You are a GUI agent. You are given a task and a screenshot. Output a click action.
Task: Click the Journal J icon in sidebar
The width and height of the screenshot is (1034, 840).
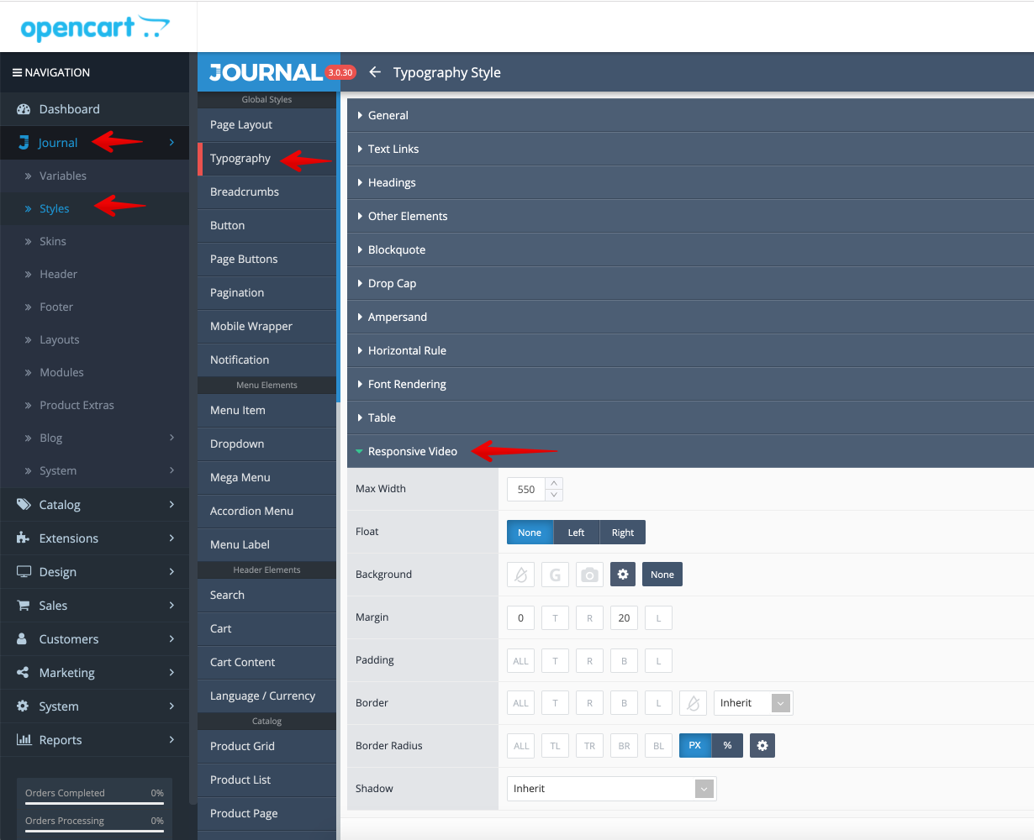coord(24,143)
